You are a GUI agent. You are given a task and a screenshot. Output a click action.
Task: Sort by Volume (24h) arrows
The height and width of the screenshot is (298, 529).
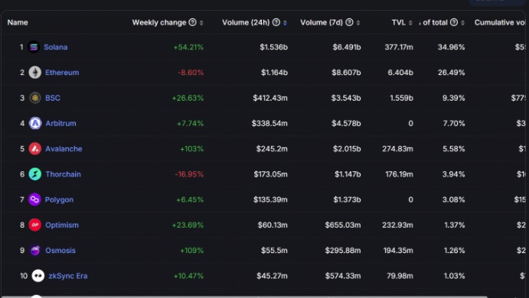pyautogui.click(x=285, y=23)
